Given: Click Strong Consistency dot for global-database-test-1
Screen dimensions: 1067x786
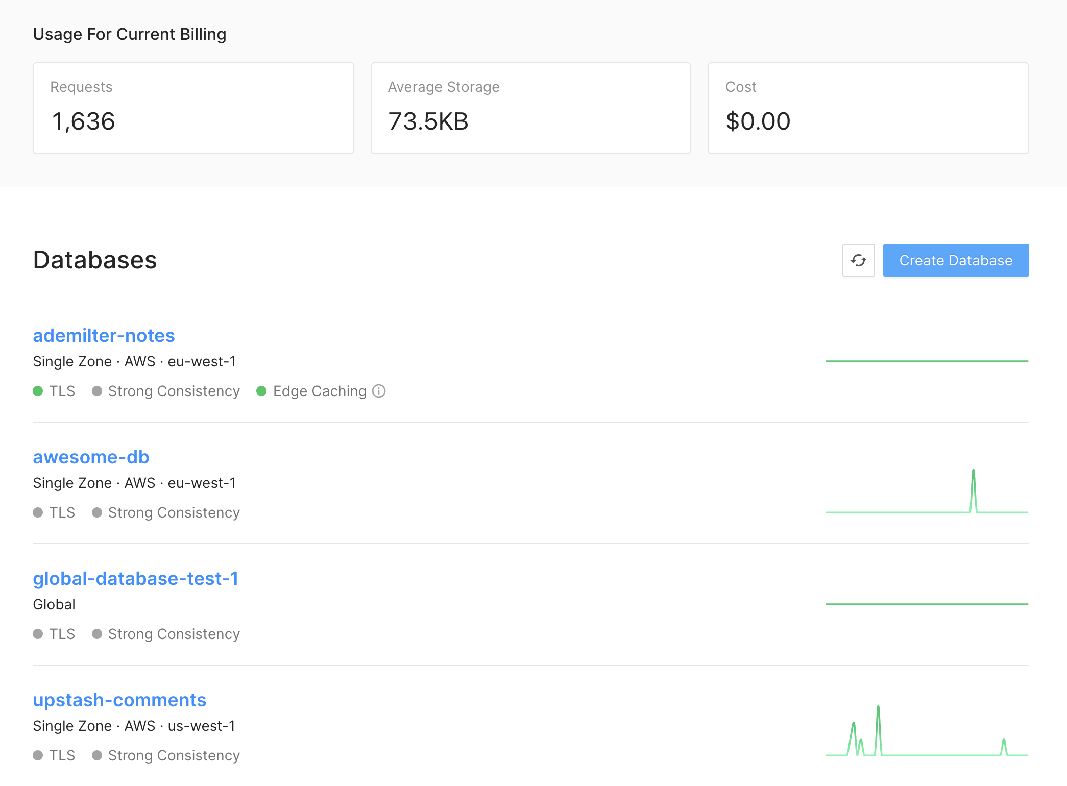Looking at the screenshot, I should pyautogui.click(x=97, y=634).
